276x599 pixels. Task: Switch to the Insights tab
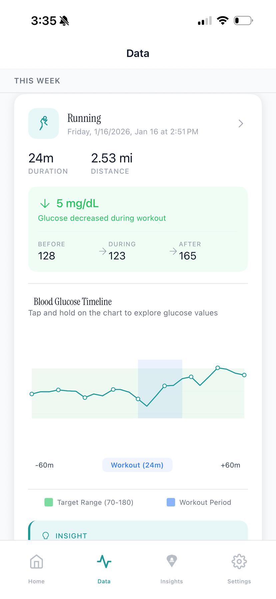point(171,567)
